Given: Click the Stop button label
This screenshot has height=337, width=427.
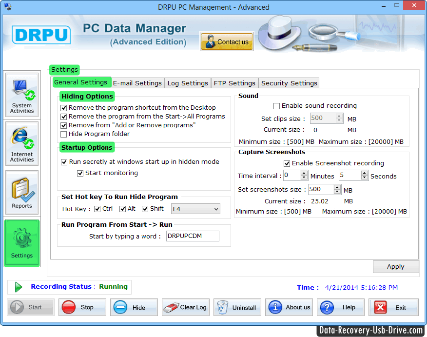Looking at the screenshot, I should [87, 307].
